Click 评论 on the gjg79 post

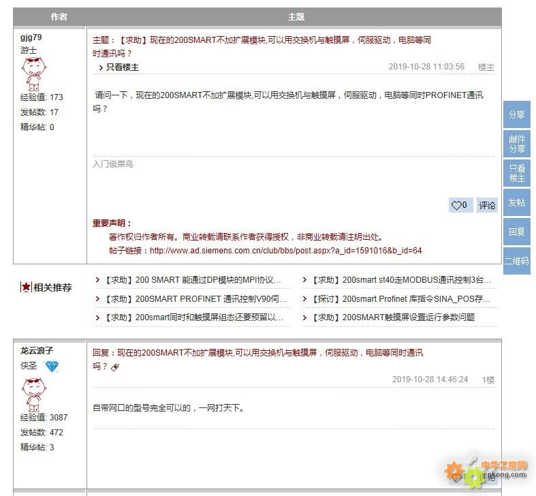(487, 205)
